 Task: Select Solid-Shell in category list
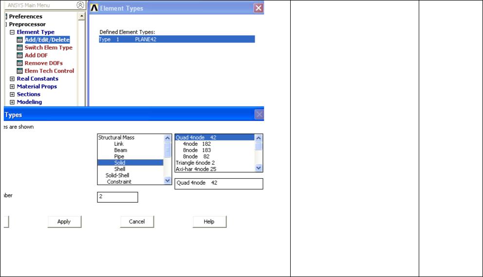117,175
